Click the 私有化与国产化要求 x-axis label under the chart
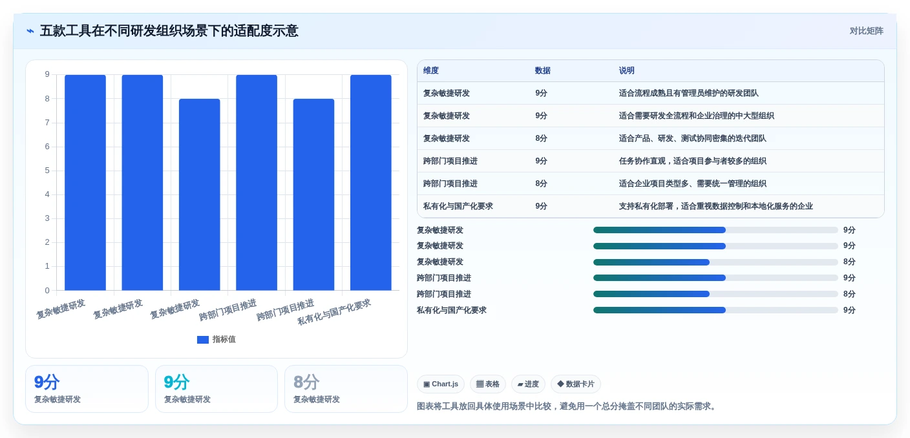This screenshot has height=438, width=910. 334,312
